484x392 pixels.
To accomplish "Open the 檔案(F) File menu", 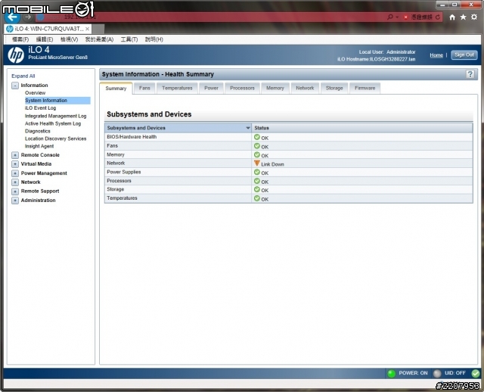I will 20,39.
